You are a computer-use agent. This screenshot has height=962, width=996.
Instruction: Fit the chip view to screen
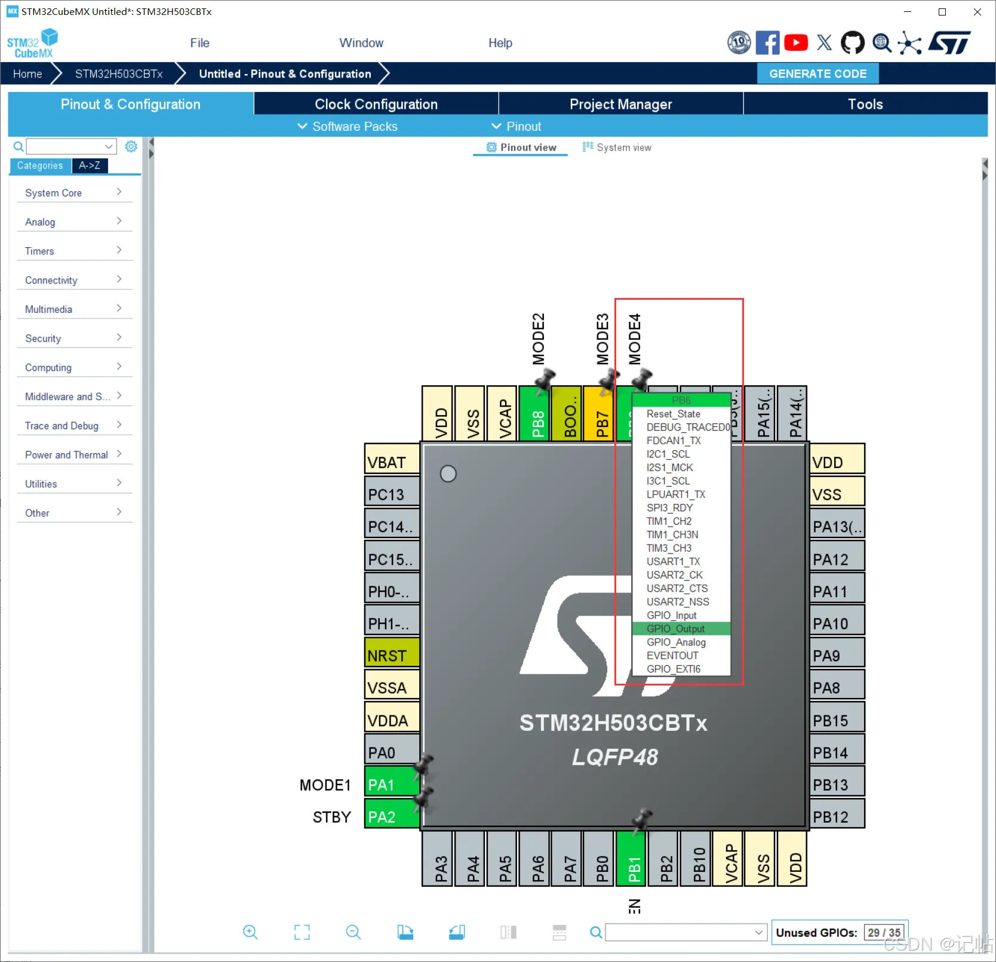302,932
